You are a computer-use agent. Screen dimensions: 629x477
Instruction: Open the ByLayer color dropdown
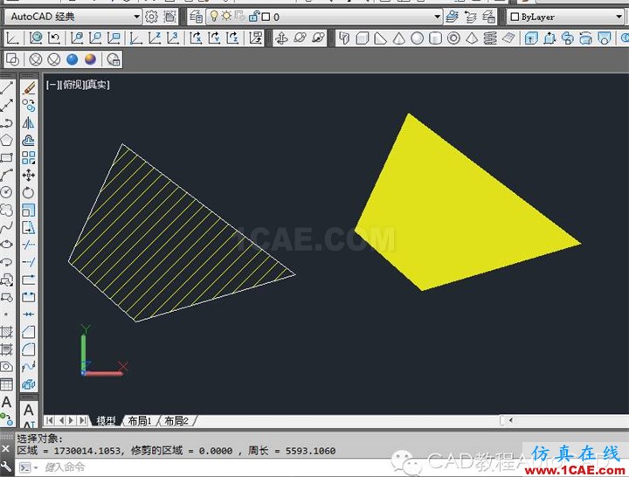tap(568, 17)
